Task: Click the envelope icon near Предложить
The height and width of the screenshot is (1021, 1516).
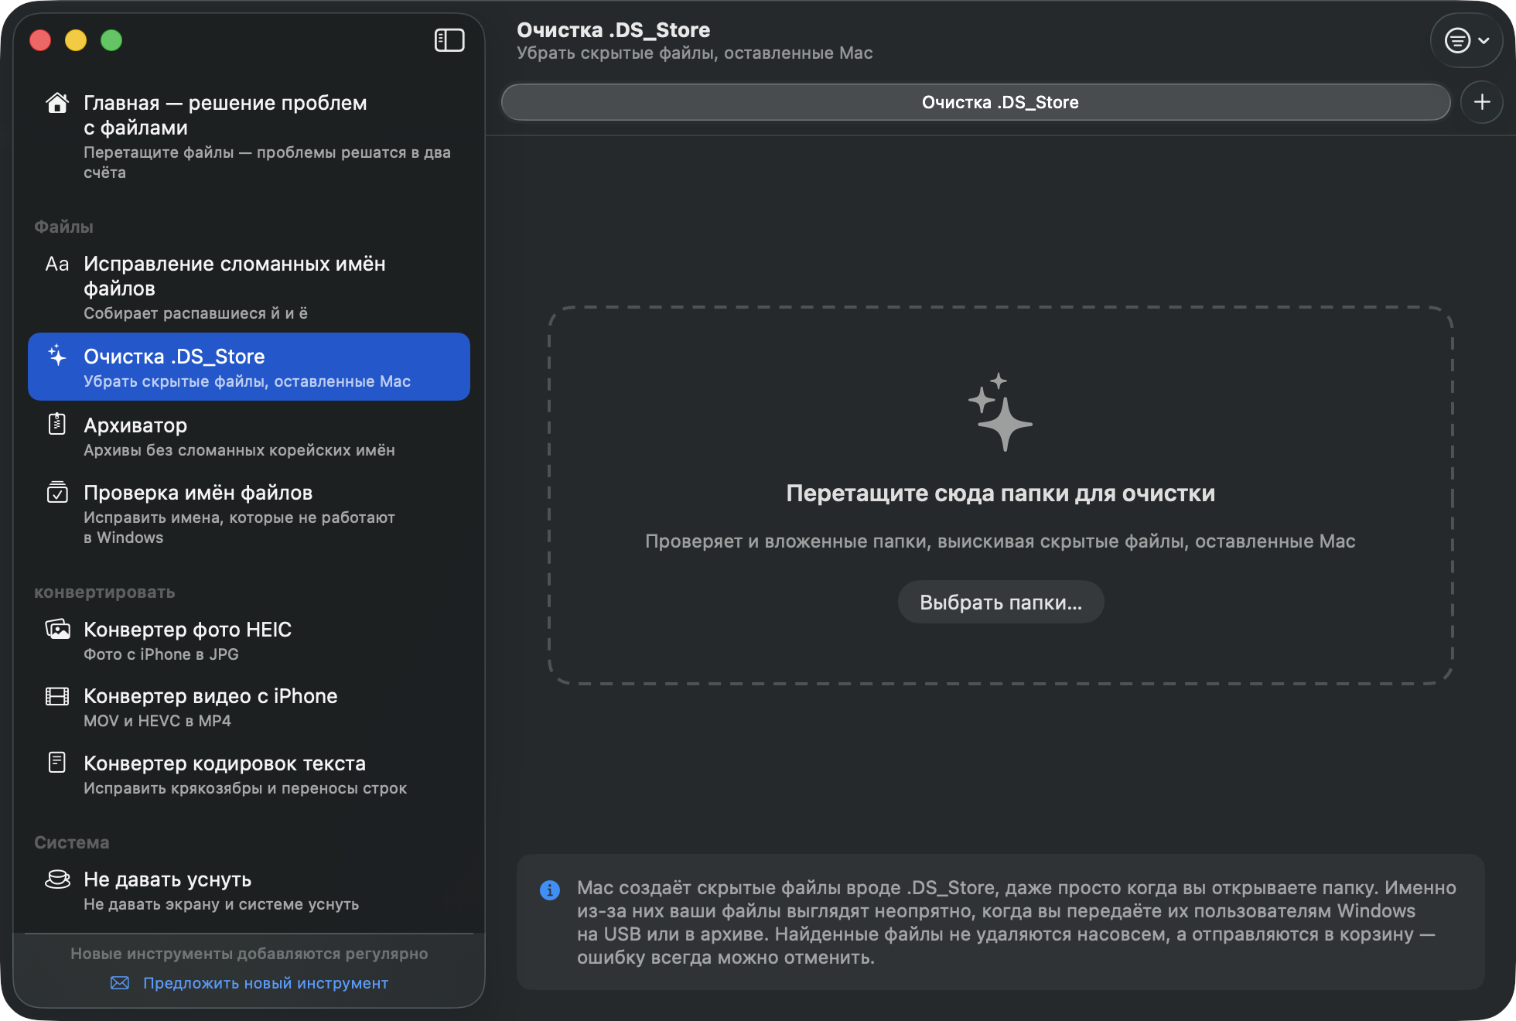Action: (x=120, y=982)
